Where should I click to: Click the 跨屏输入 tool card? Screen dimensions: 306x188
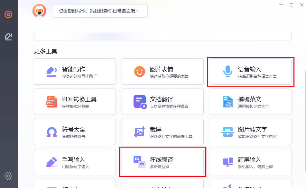coord(251,162)
